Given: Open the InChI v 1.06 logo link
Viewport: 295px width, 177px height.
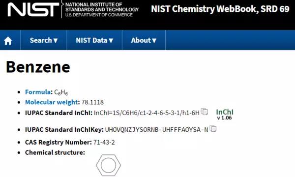Looking at the screenshot, I should [225, 115].
